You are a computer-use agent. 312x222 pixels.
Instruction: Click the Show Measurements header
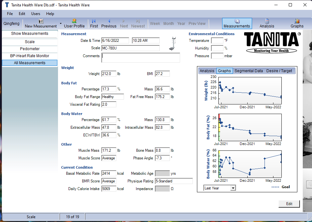click(x=30, y=34)
